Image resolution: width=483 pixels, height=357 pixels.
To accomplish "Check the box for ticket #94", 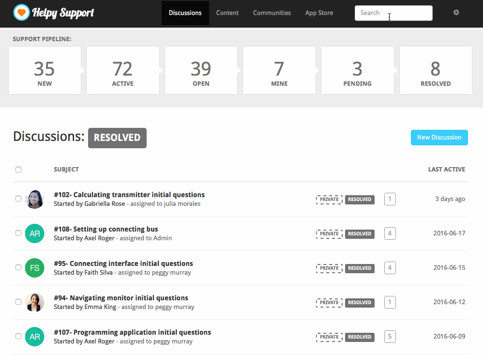I will [18, 302].
